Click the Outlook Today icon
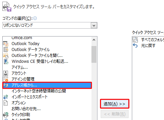The width and height of the screenshot is (164, 120). tap(6, 44)
